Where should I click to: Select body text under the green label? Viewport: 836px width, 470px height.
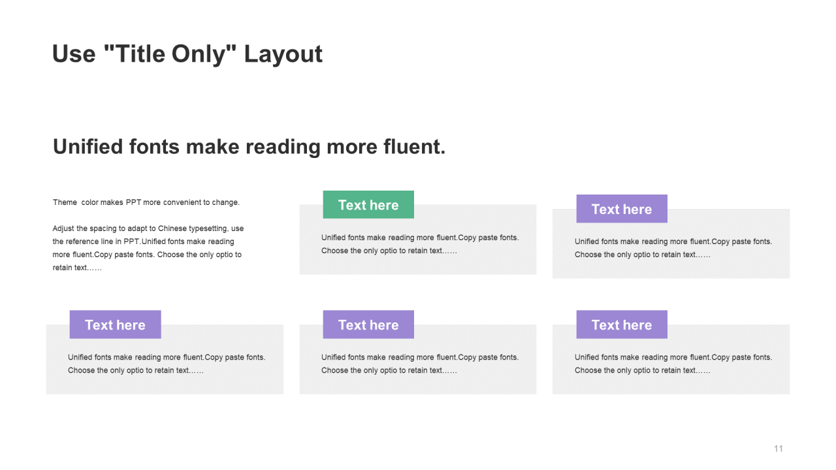419,244
